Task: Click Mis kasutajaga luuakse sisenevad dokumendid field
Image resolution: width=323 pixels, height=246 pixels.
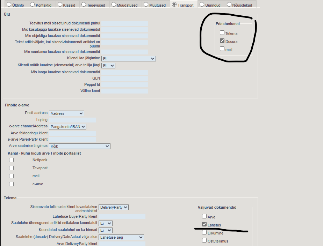Action: [x=125, y=30]
